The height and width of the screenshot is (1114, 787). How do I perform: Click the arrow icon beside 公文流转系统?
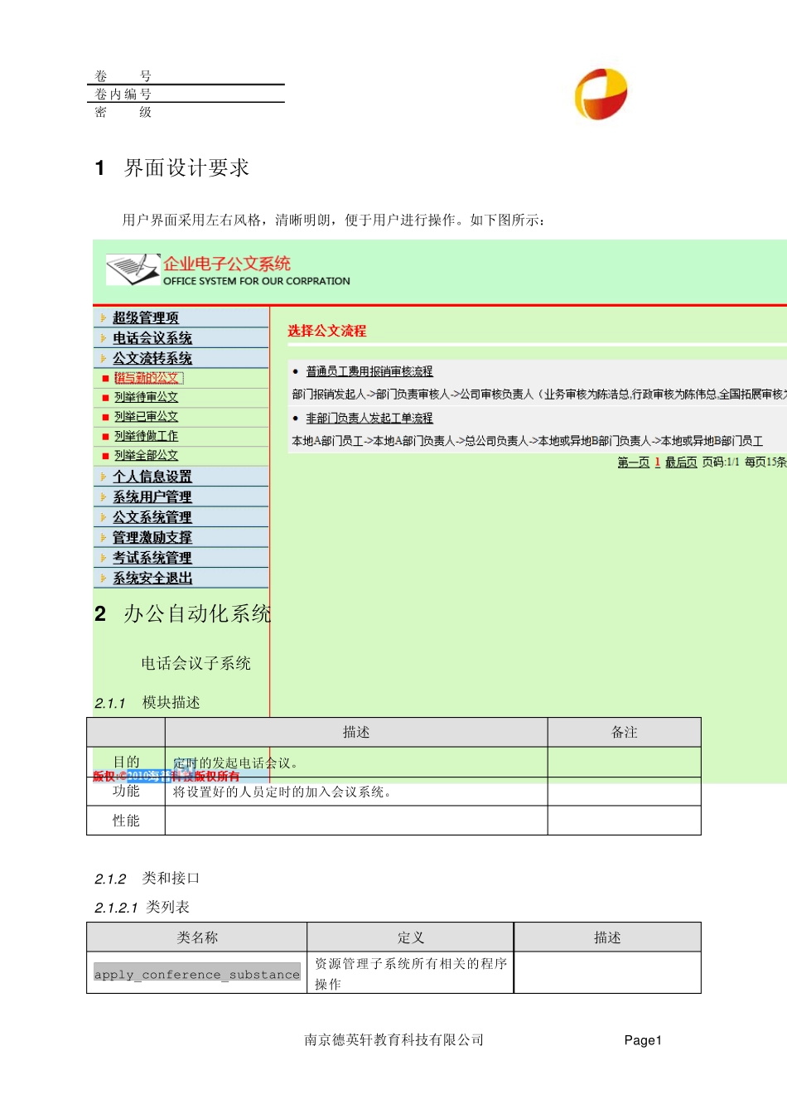coord(104,358)
